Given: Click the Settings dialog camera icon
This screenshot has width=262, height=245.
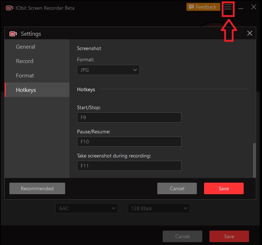Looking at the screenshot, I should click(x=13, y=34).
